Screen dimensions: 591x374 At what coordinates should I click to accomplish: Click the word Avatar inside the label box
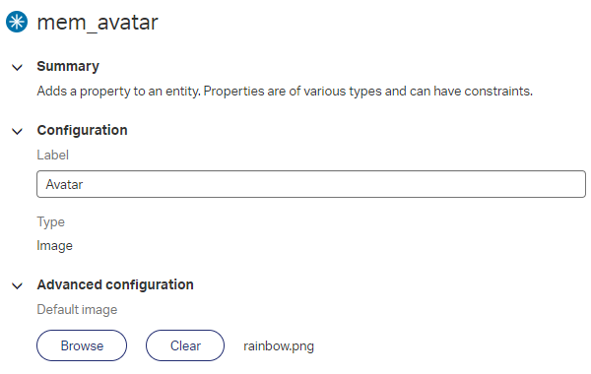pyautogui.click(x=64, y=185)
